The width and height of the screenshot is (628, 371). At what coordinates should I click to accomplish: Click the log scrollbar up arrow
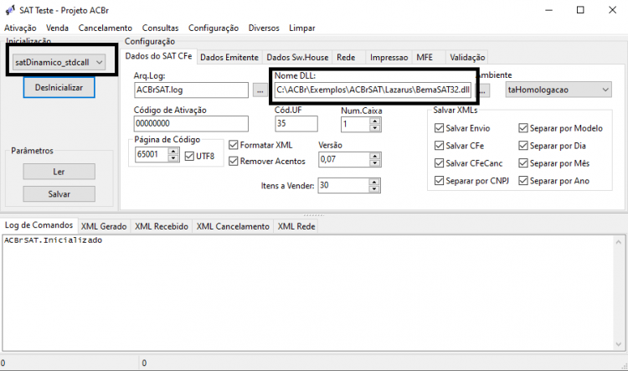click(619, 242)
